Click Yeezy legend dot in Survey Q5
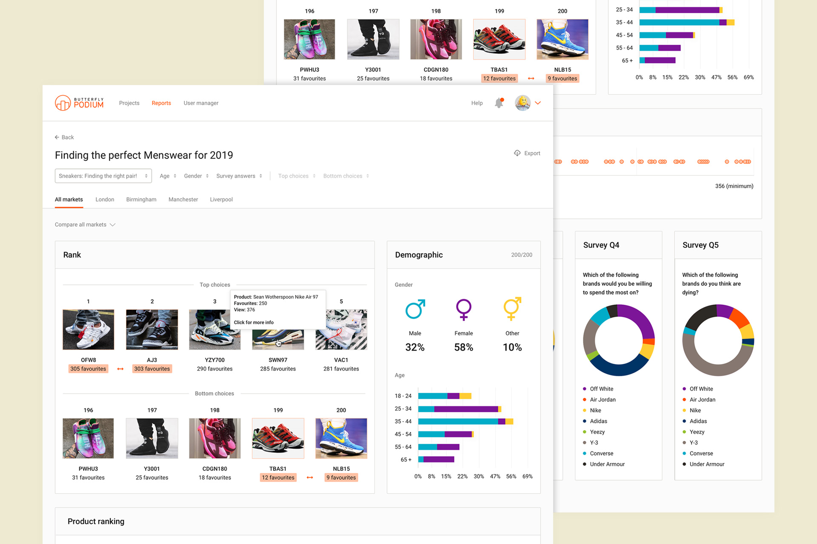Viewport: 817px width, 544px height. pos(684,432)
